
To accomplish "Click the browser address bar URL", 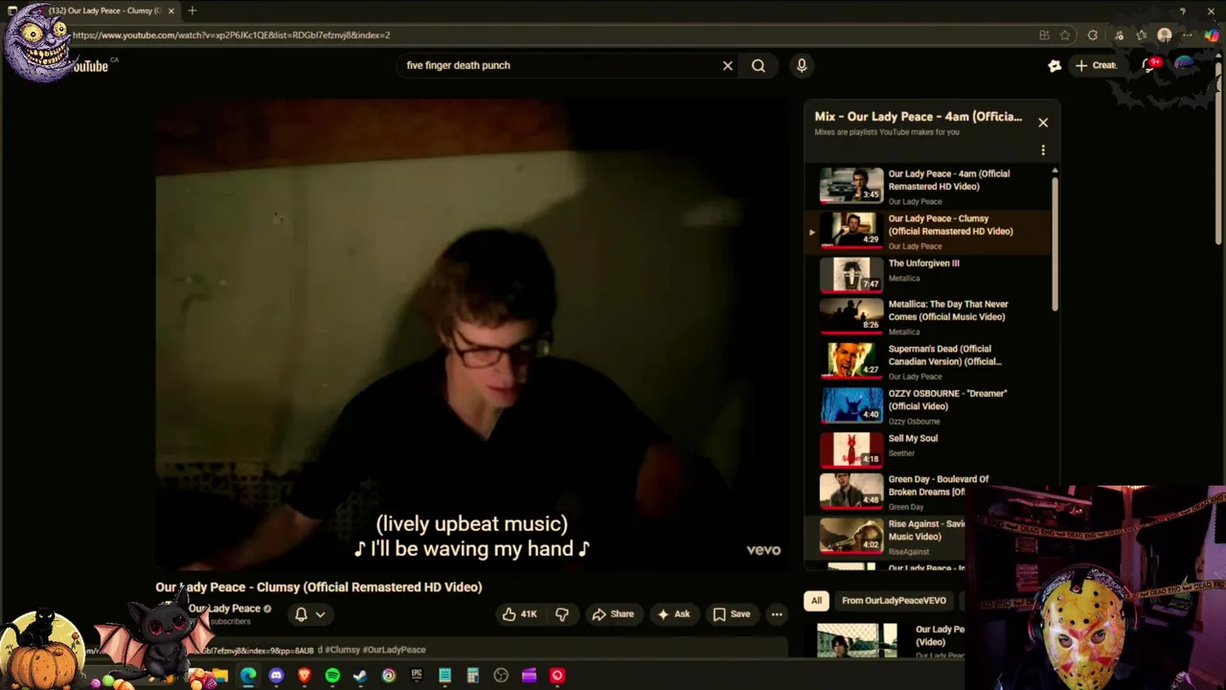I will click(x=231, y=35).
